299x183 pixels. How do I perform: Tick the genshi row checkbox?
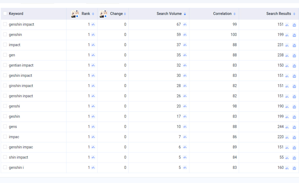(x=5, y=106)
